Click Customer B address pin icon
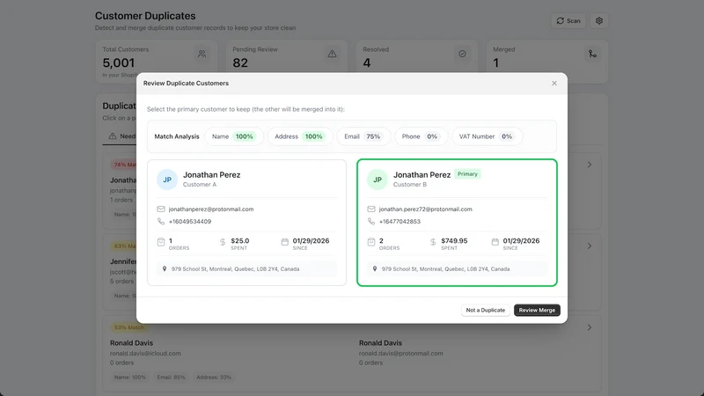 375,269
